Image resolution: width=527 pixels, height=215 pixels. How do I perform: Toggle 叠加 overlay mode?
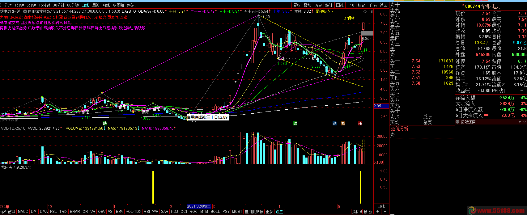click(x=307, y=5)
